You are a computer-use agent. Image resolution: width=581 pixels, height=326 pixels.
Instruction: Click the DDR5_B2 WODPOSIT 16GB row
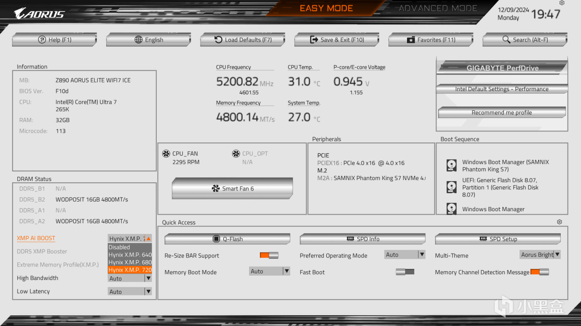(74, 200)
